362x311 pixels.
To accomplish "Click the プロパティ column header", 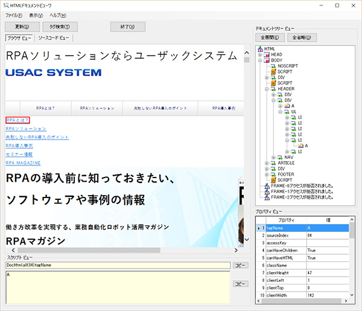I will point(286,220).
